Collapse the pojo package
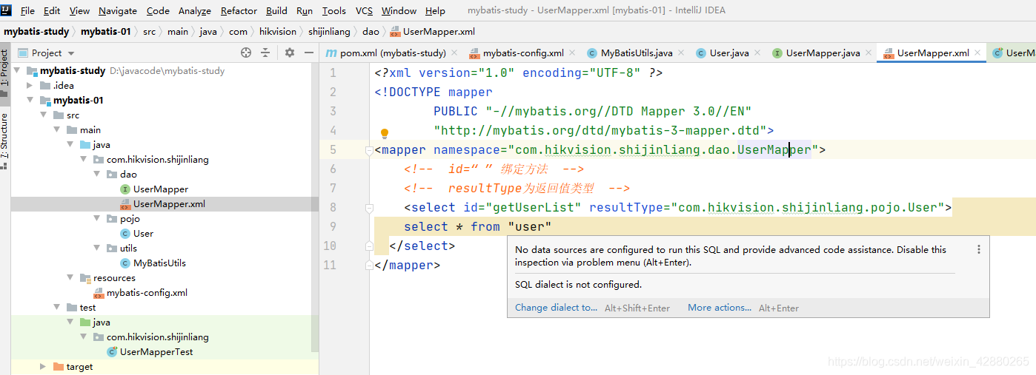1036x375 pixels. 97,218
